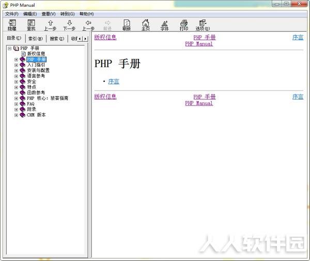Click the top PHP 手册 header link
310x261 pixels.
pos(205,37)
